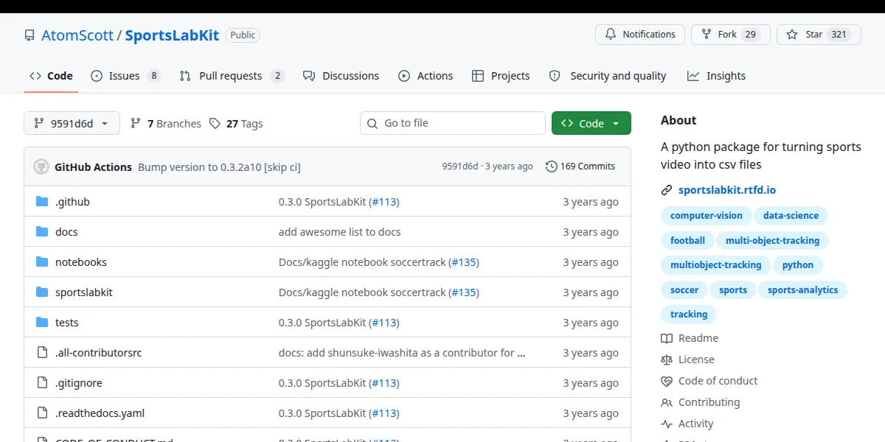Click the star icon to star repository

[792, 35]
